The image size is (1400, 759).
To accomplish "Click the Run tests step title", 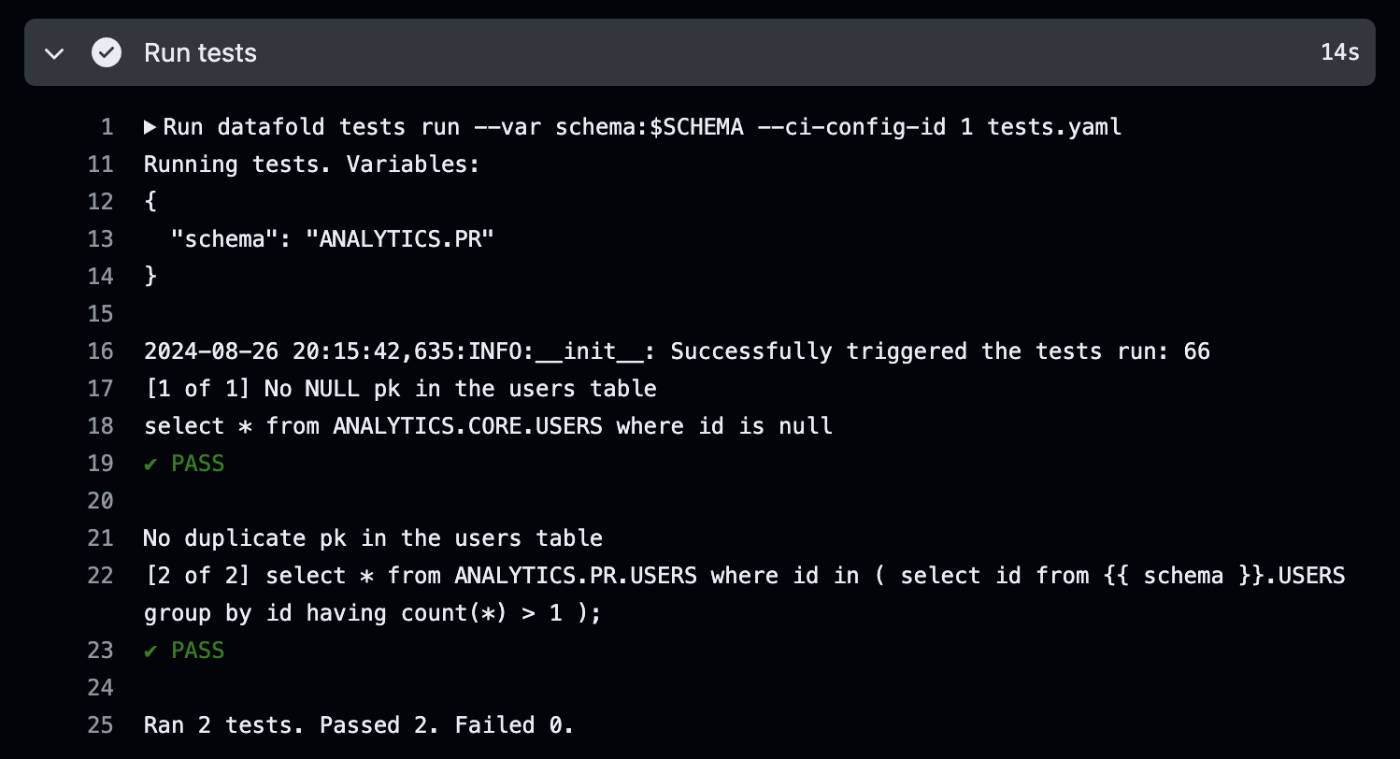I will [200, 52].
